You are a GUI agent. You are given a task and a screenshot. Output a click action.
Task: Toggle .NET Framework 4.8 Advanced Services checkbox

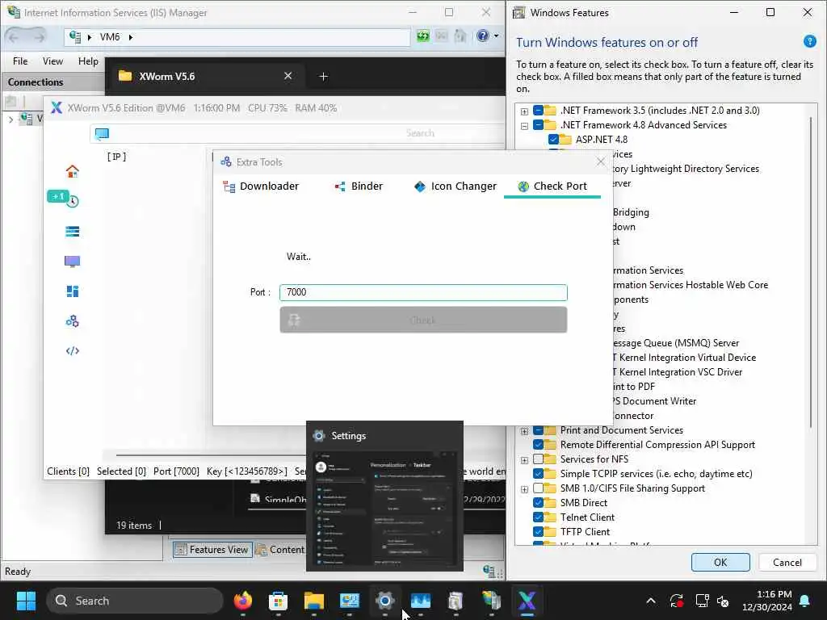[539, 125]
